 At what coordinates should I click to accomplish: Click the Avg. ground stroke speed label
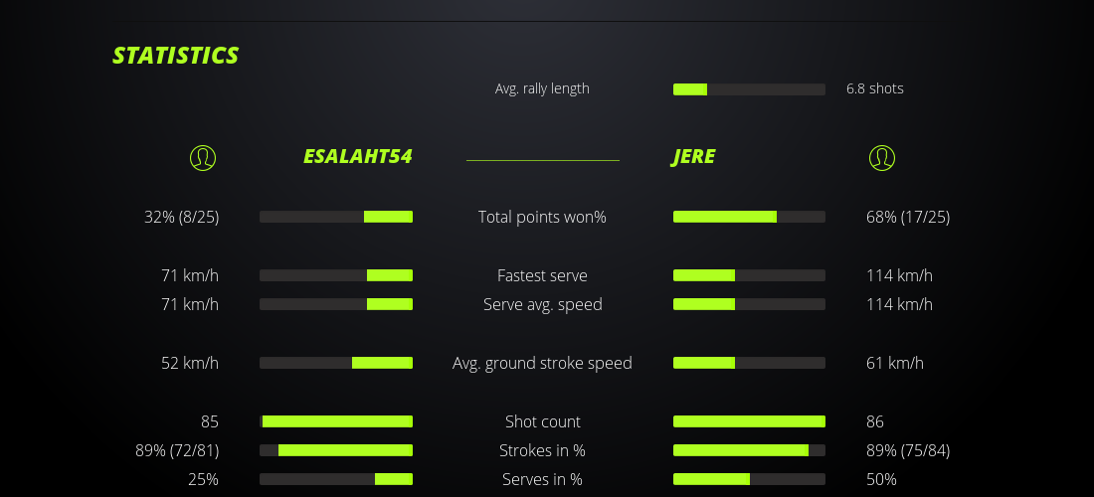tap(542, 363)
